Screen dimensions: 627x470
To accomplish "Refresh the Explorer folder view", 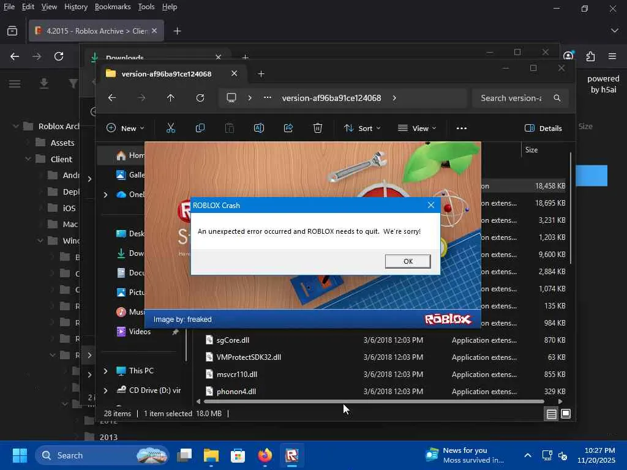I will pyautogui.click(x=200, y=98).
